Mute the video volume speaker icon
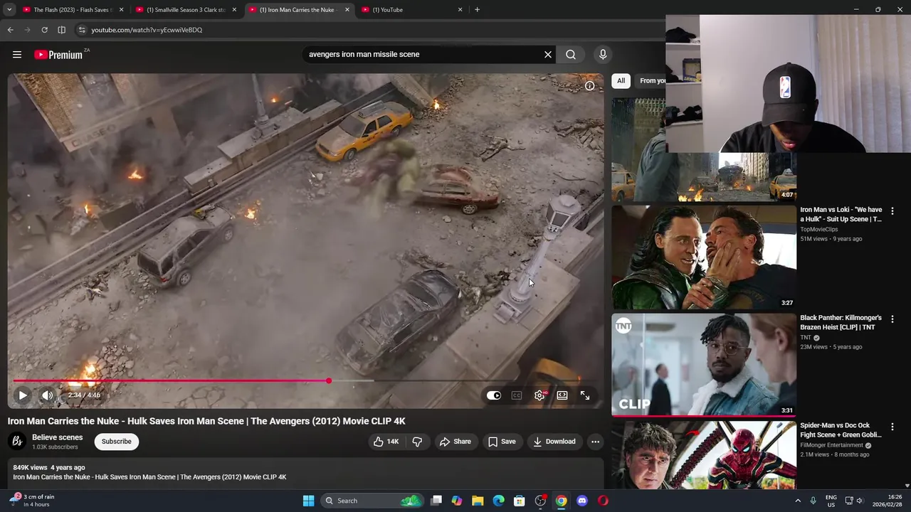911x512 pixels. pyautogui.click(x=47, y=395)
